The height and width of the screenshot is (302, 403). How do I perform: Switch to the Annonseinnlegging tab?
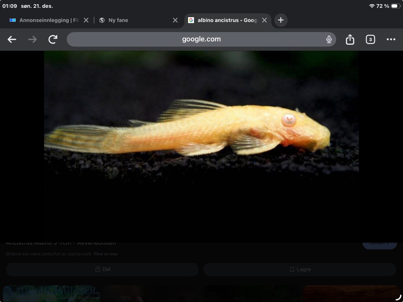pyautogui.click(x=44, y=20)
